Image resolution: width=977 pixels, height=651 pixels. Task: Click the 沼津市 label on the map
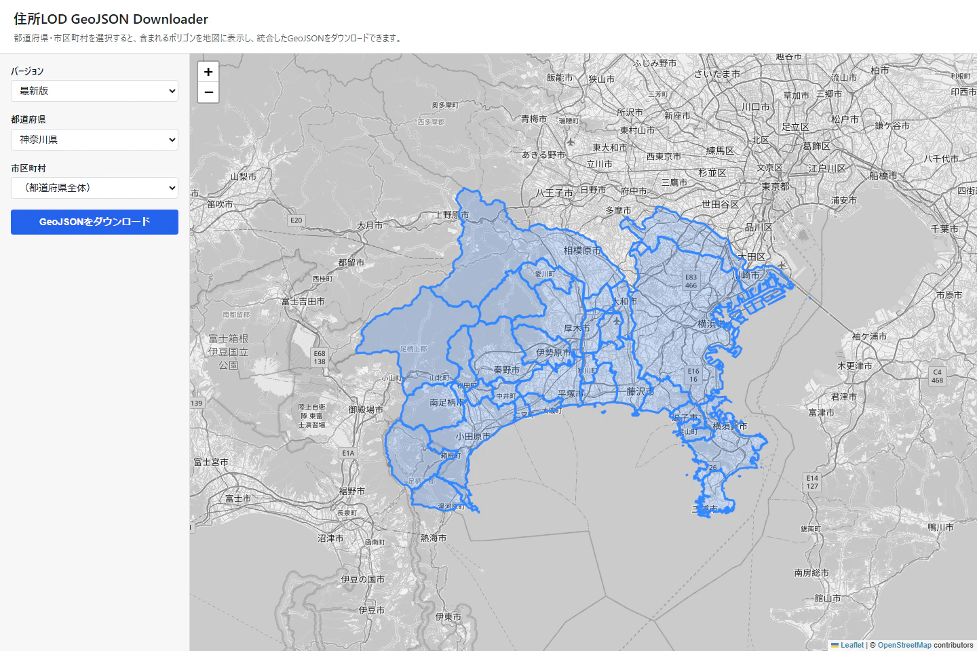330,538
